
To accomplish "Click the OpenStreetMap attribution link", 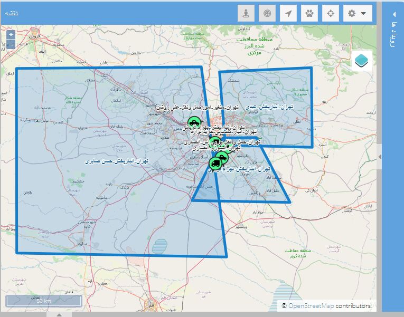I will coord(311,305).
